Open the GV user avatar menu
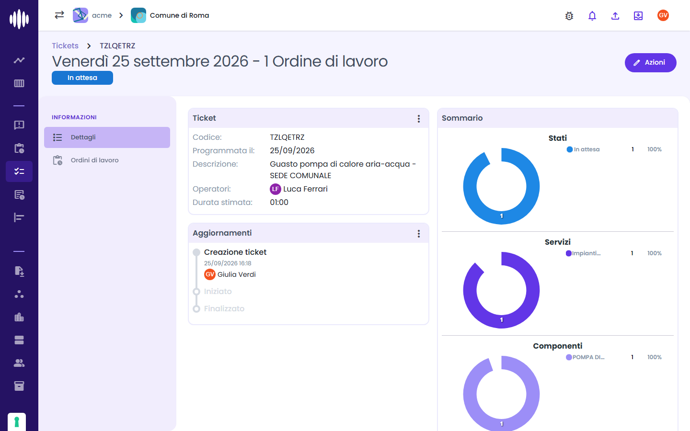The height and width of the screenshot is (431, 690). click(x=663, y=15)
